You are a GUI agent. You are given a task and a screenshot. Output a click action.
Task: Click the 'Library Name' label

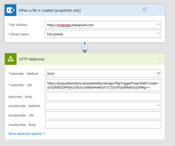(19, 34)
